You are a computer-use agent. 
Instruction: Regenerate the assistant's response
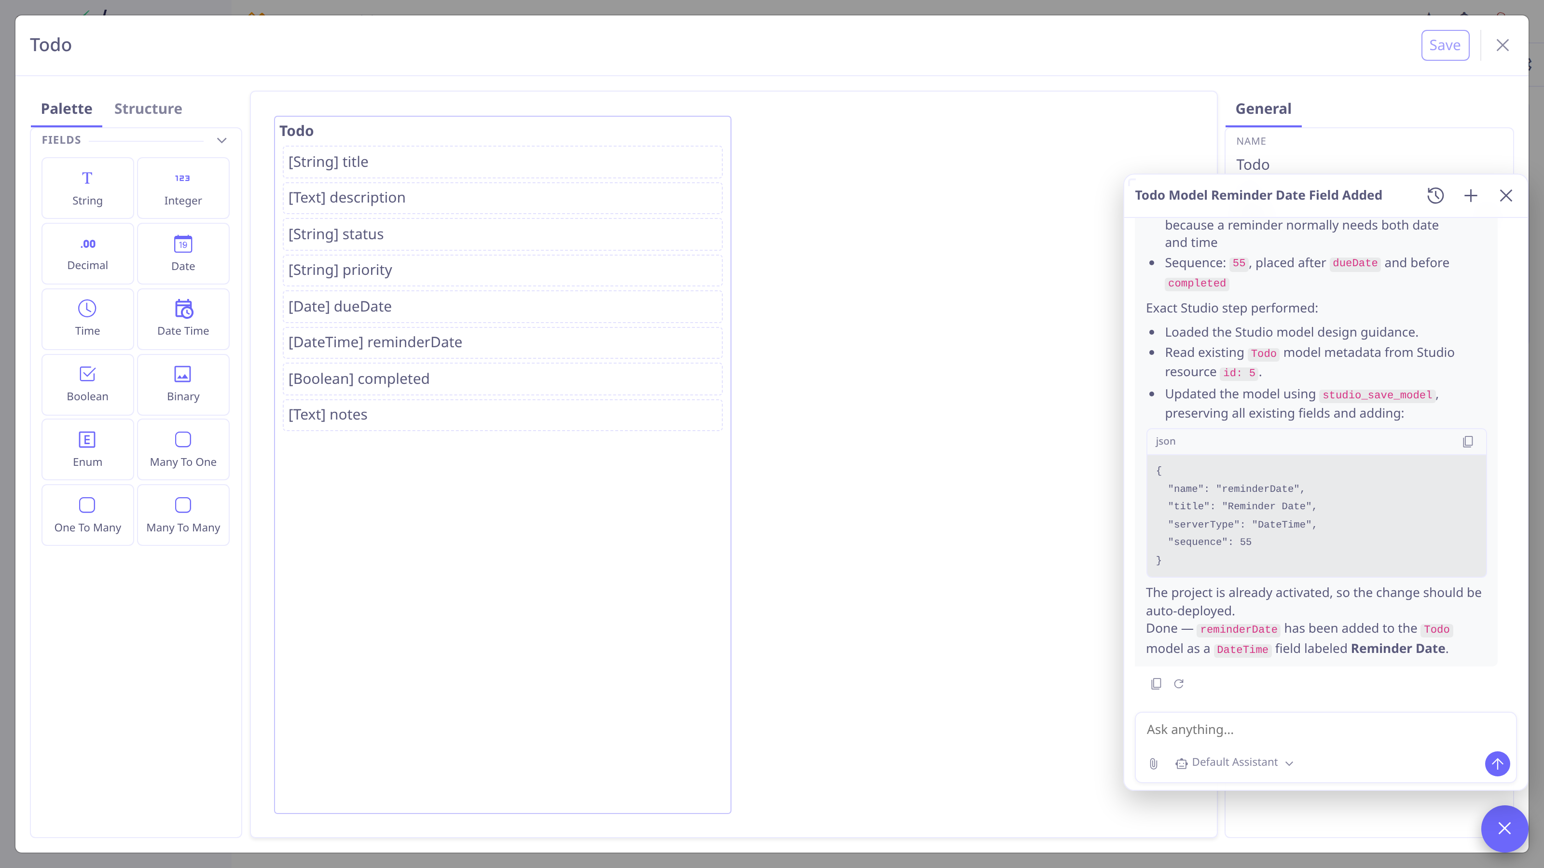1179,683
